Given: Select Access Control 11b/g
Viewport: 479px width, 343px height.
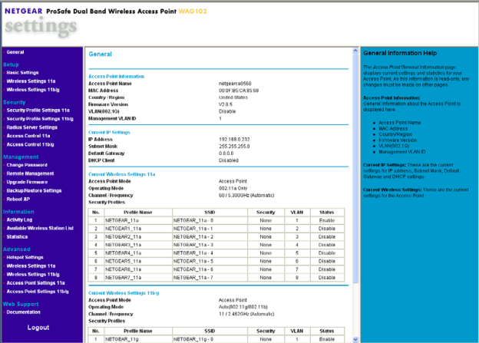Looking at the screenshot, I should tap(30, 144).
